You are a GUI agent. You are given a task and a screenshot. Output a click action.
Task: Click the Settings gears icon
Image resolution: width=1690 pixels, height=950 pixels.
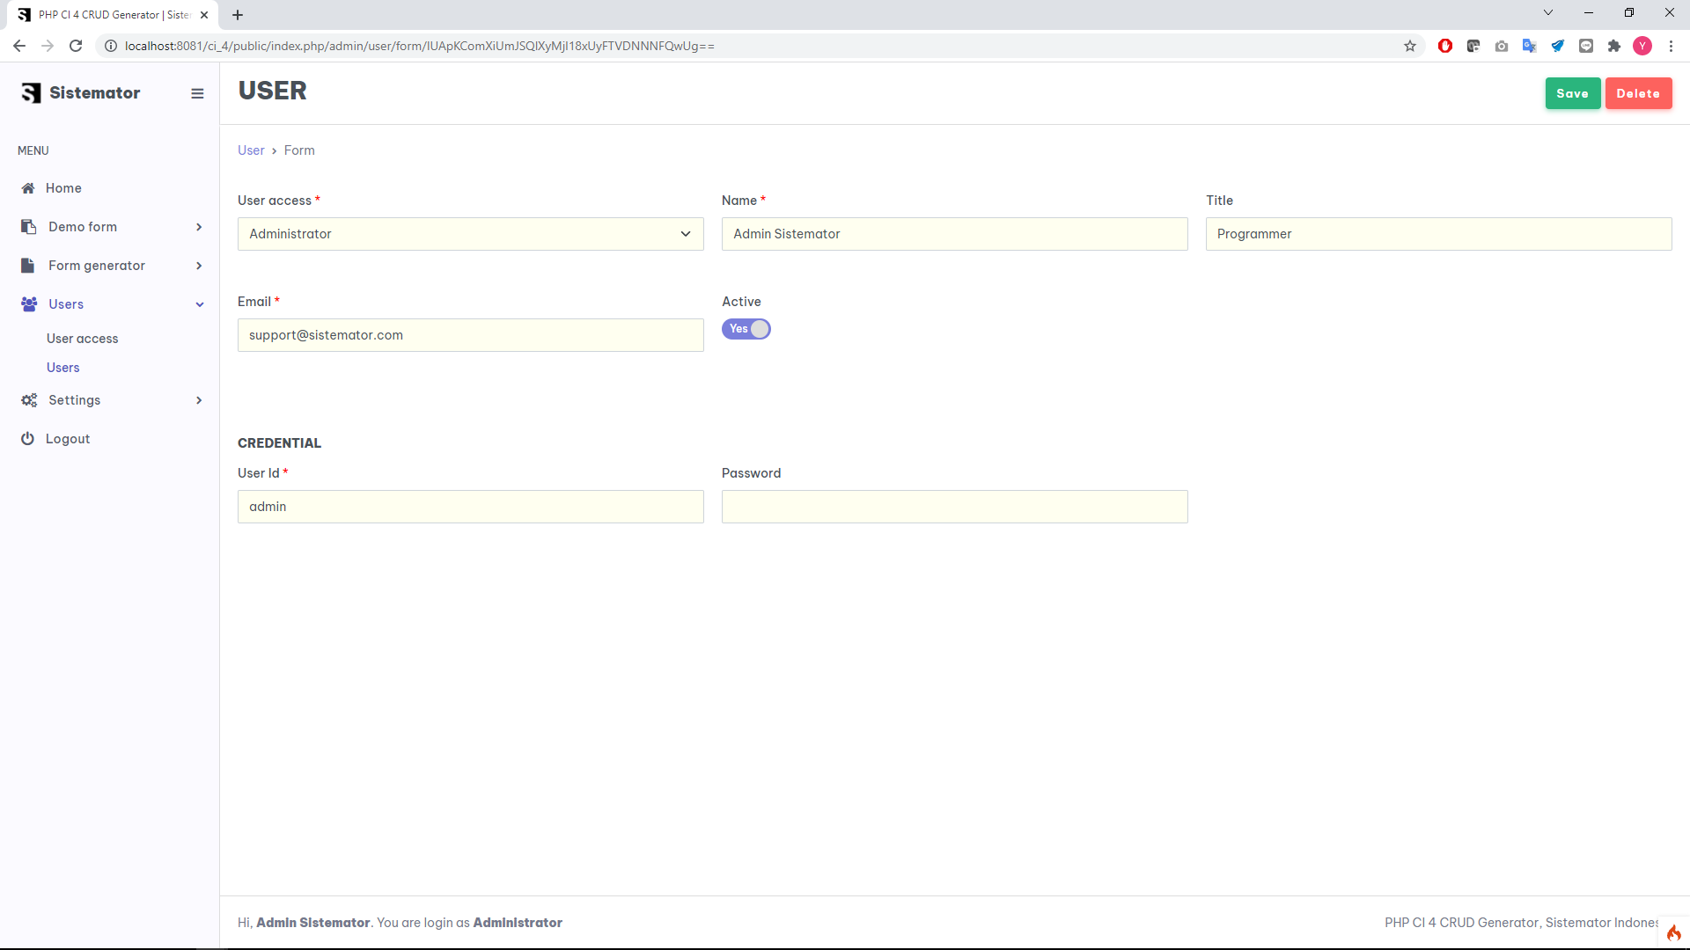(29, 400)
